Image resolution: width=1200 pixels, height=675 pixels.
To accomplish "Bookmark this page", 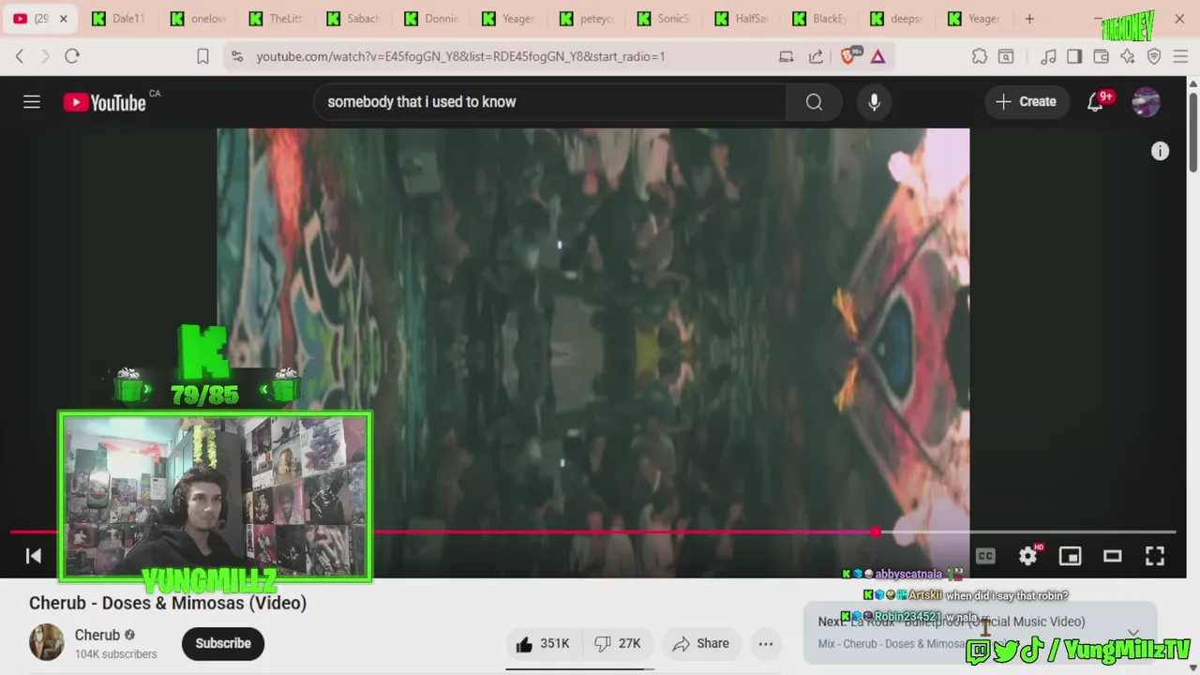I will [202, 56].
